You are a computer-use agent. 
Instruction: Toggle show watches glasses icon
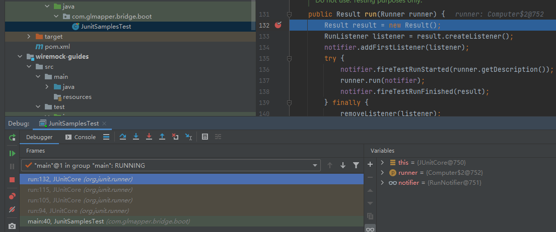tap(370, 229)
